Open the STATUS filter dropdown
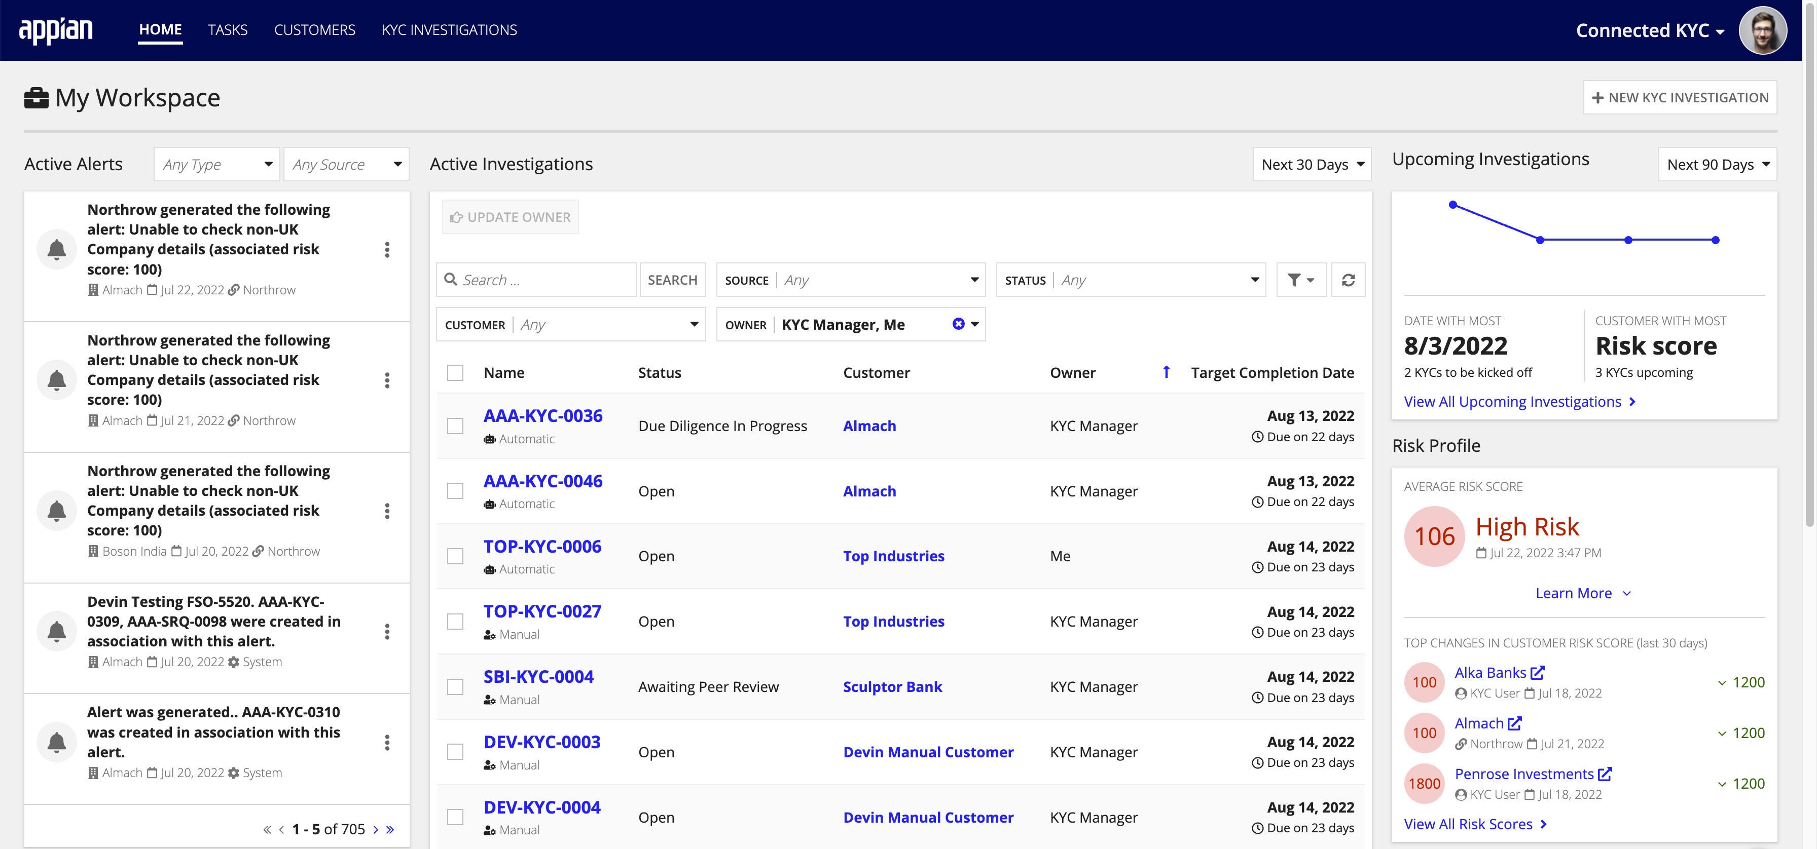 1131,280
